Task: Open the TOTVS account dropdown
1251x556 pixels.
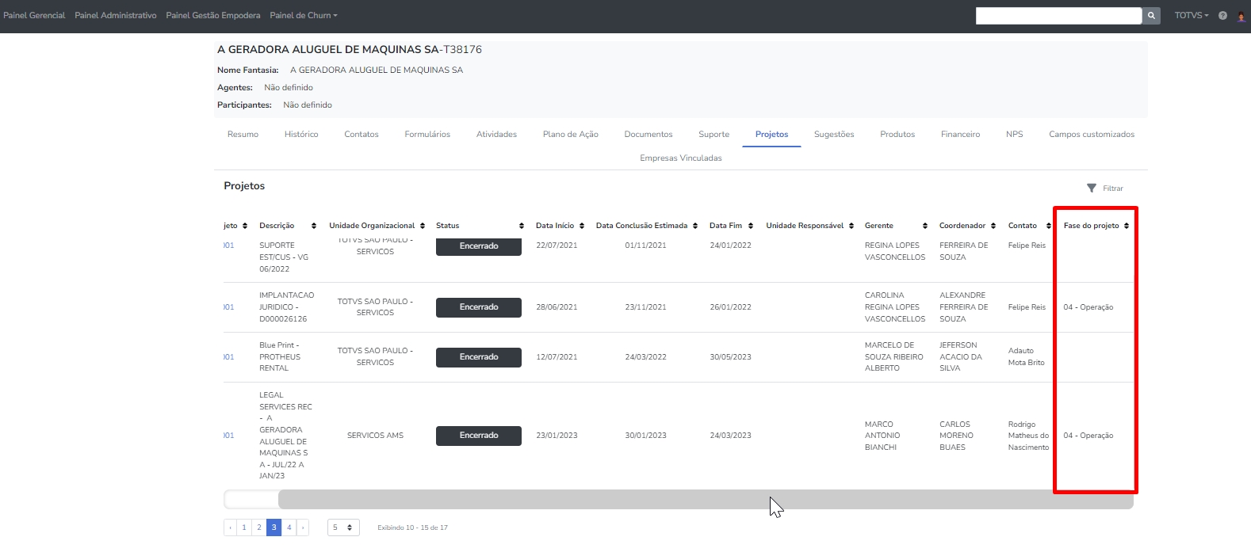Action: (x=1192, y=15)
